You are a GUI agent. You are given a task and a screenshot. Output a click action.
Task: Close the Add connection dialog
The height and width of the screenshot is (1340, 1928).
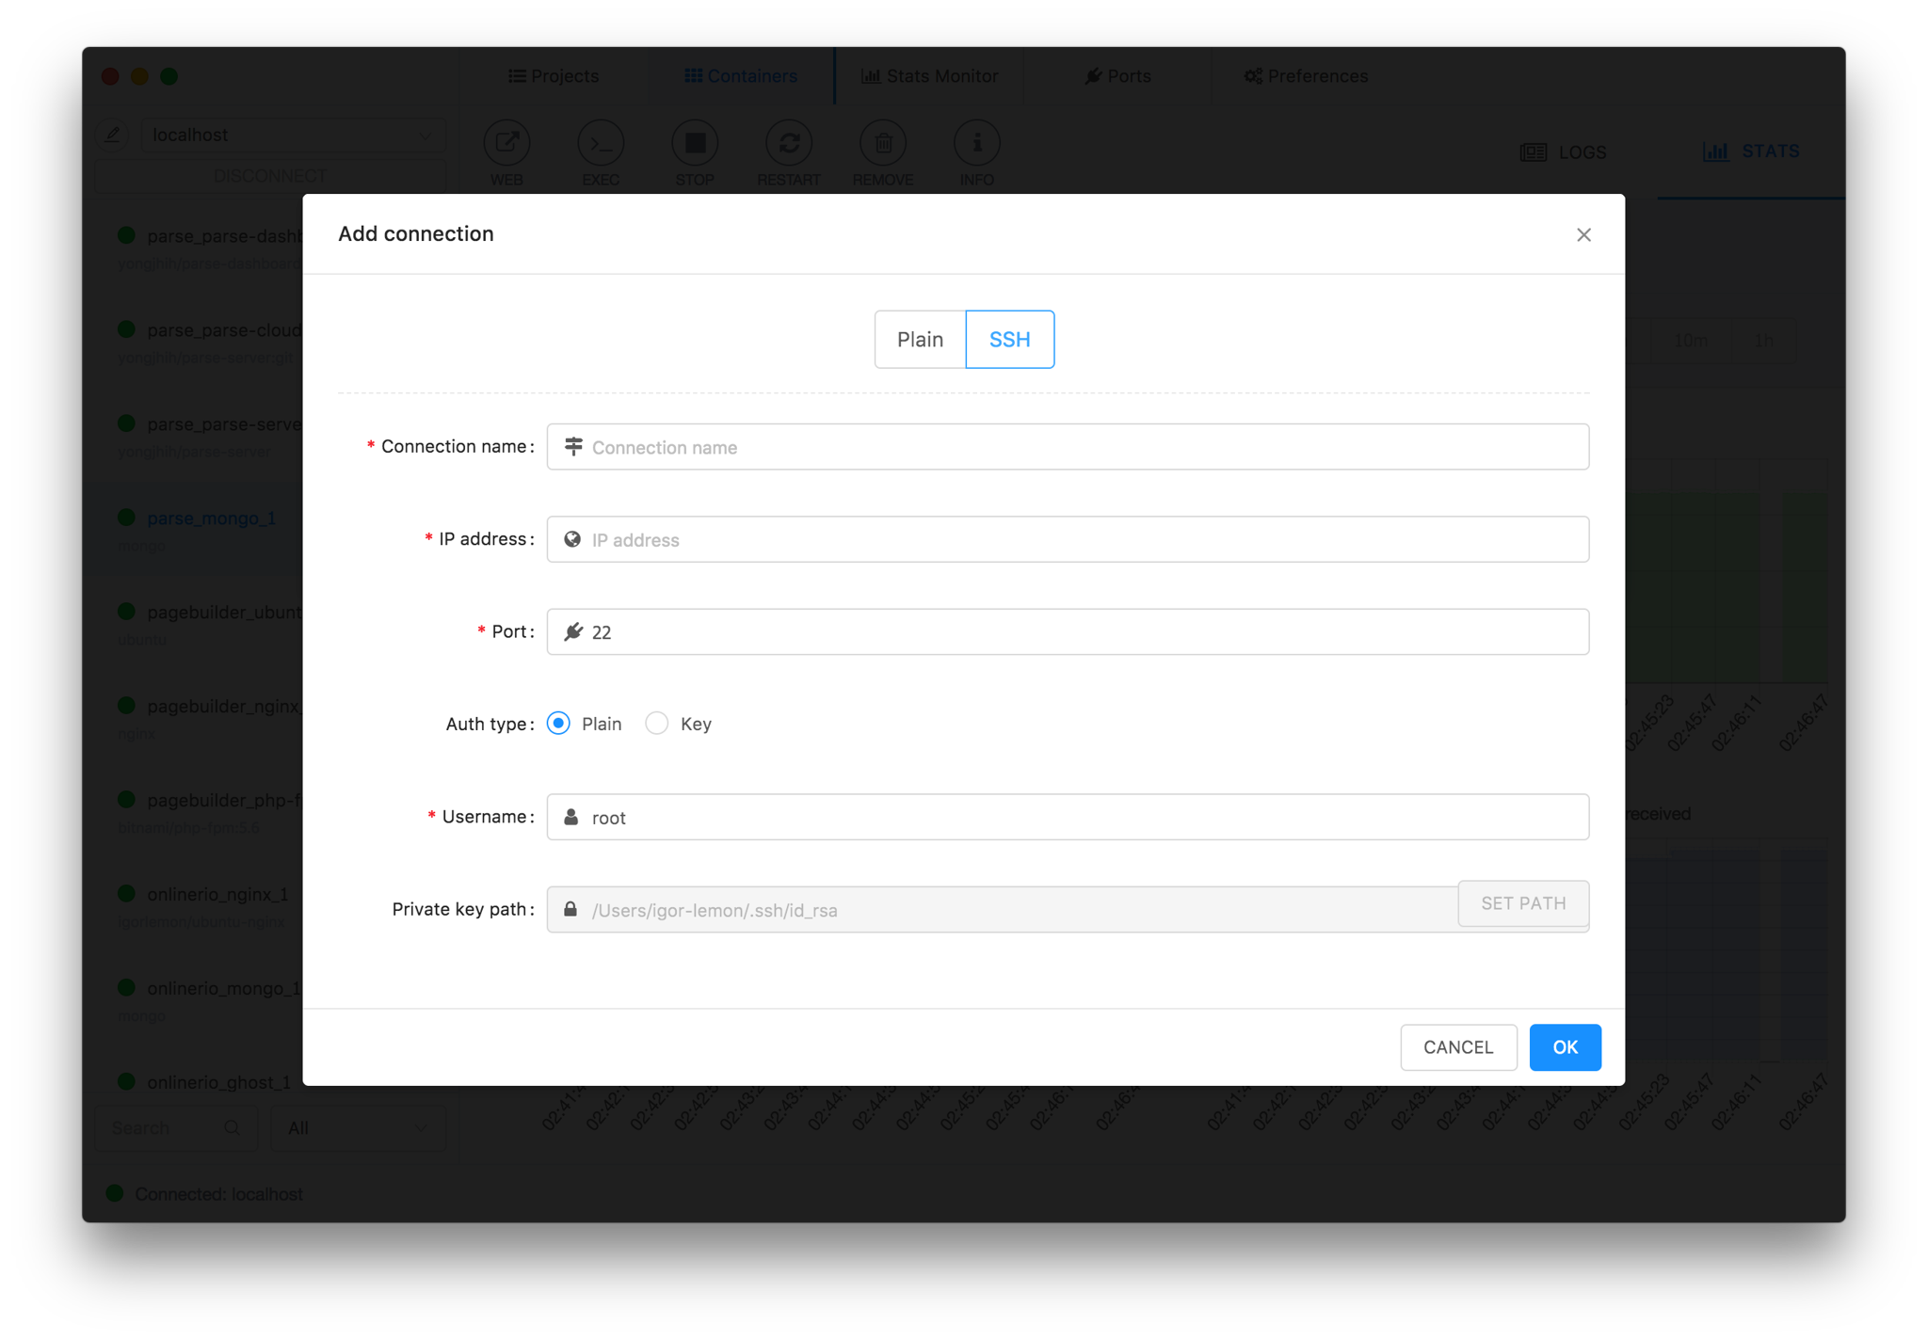coord(1583,234)
